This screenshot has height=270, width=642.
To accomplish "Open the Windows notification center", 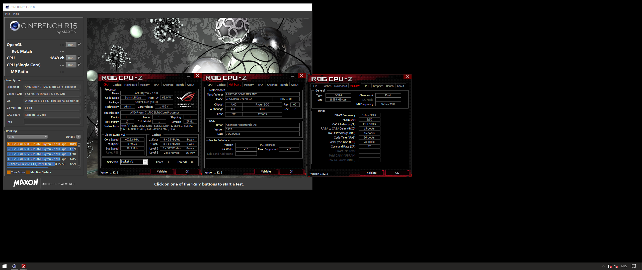I will [634, 266].
